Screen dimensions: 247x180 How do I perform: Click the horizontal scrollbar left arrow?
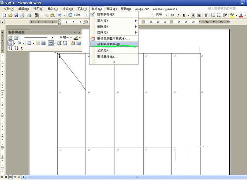tap(23, 177)
